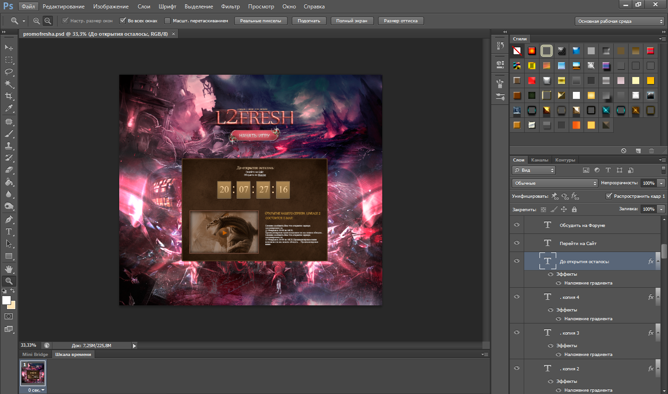This screenshot has height=394, width=668.
Task: Hide the 'До открытия осталось:' layer
Action: [517, 261]
